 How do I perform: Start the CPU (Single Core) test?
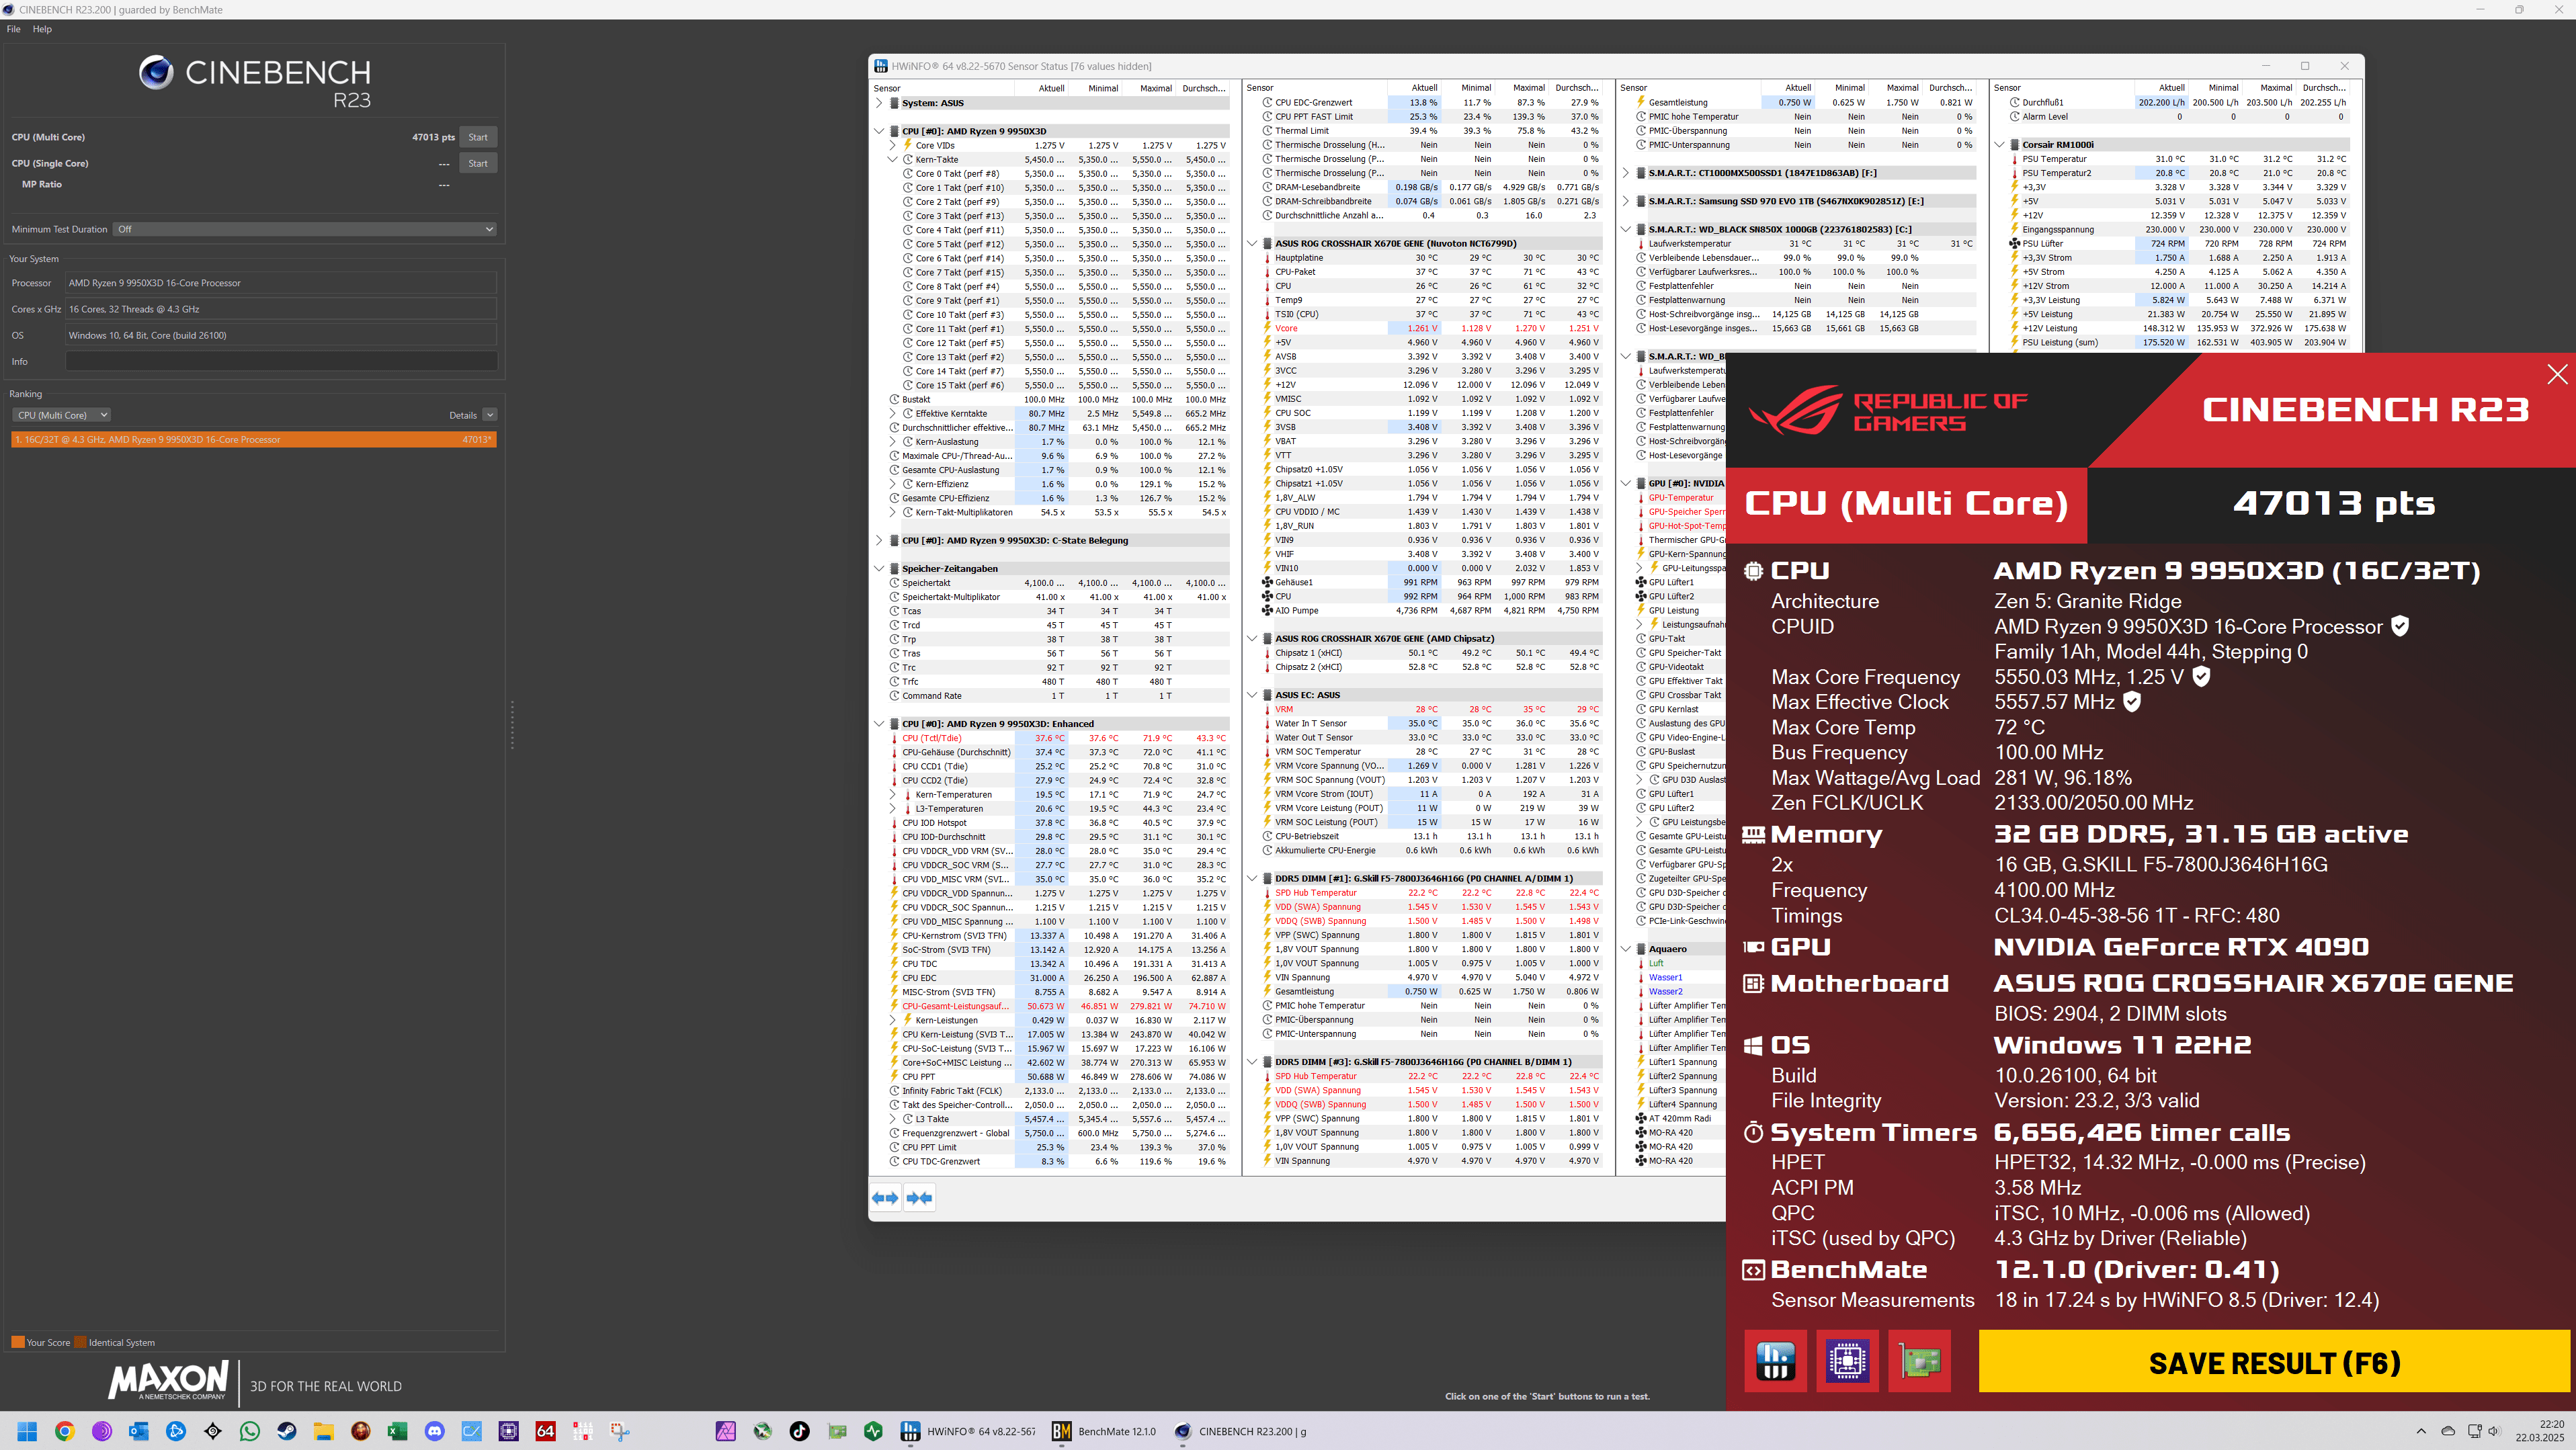pos(478,163)
